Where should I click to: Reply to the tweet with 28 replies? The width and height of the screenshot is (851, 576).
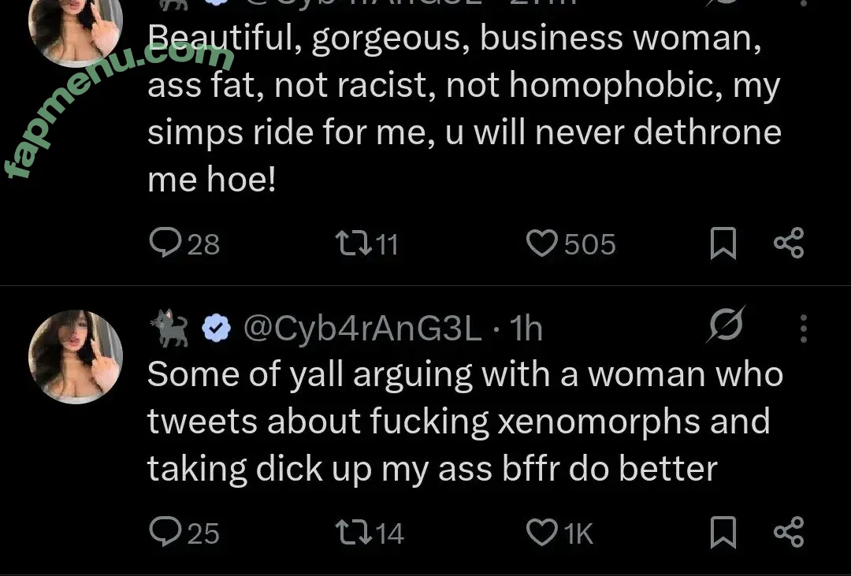click(x=165, y=243)
